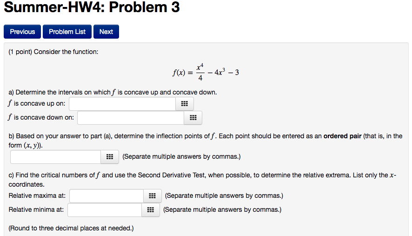Open the Problem List
This screenshot has height=236, width=412.
[x=67, y=32]
